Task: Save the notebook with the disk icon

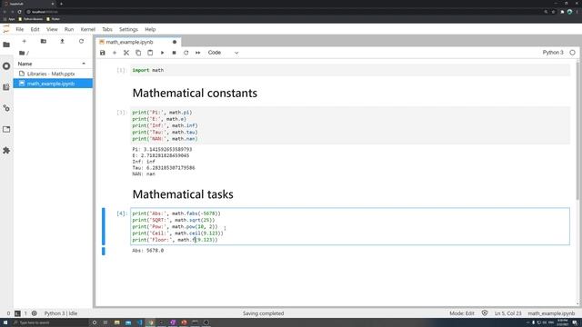Action: (x=103, y=53)
